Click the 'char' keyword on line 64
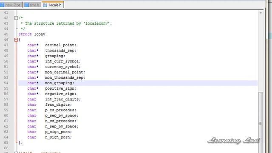The height and width of the screenshot is (153, 272). (32, 137)
